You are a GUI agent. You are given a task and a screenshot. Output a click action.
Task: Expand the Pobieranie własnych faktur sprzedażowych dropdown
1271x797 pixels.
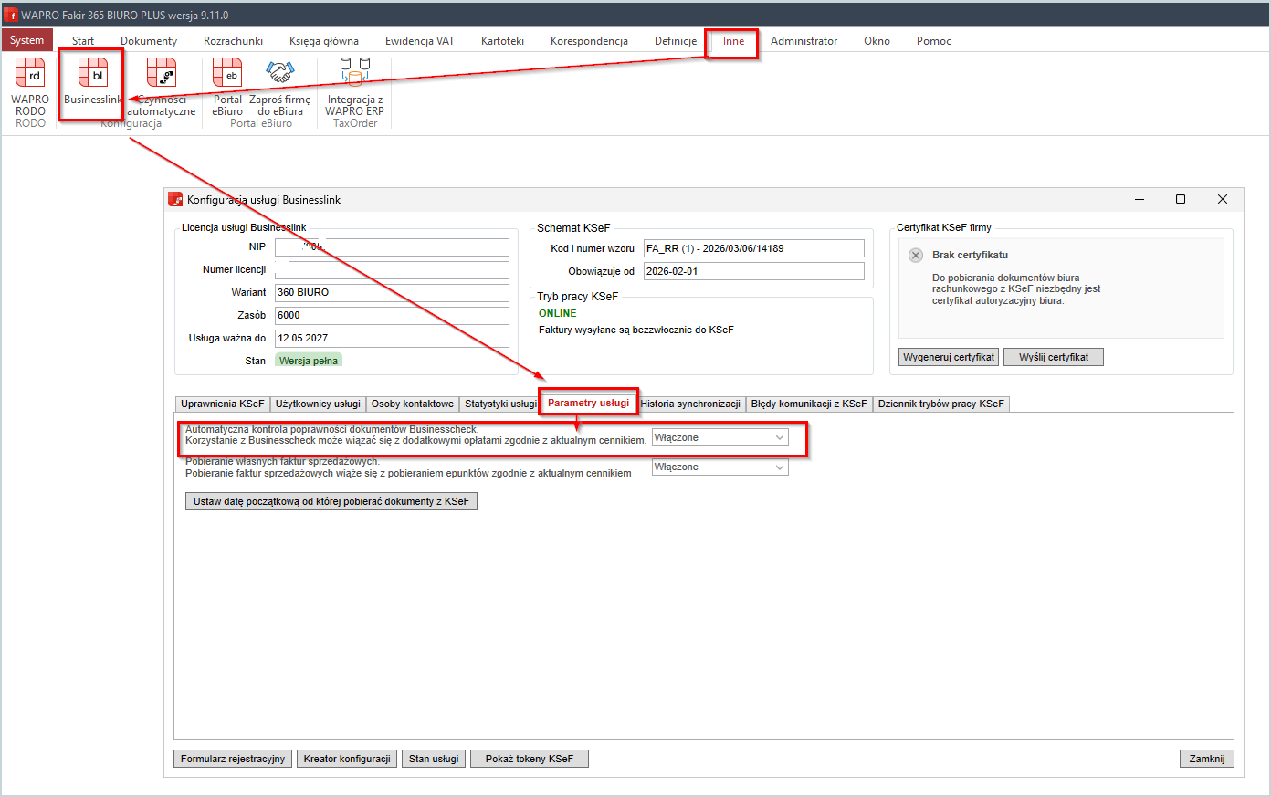point(720,467)
